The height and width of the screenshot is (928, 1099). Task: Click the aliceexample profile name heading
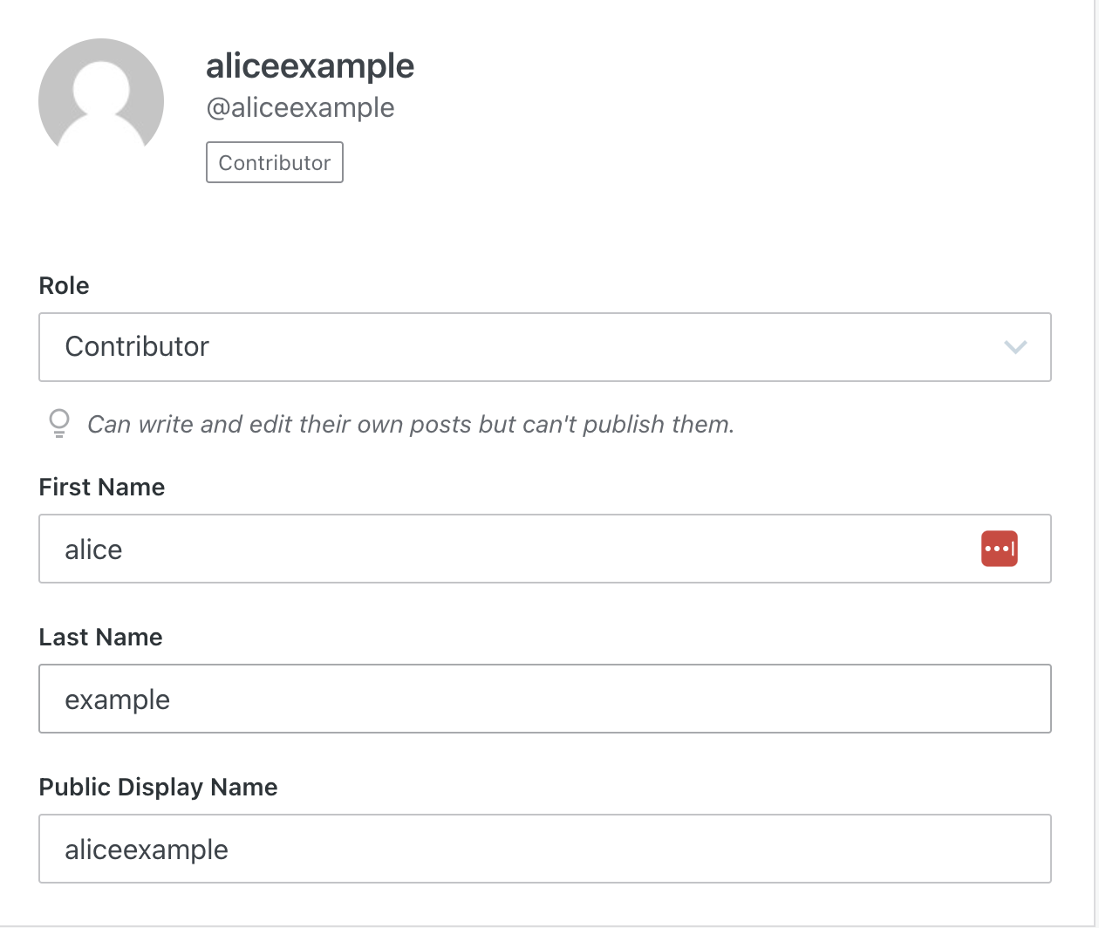310,66
